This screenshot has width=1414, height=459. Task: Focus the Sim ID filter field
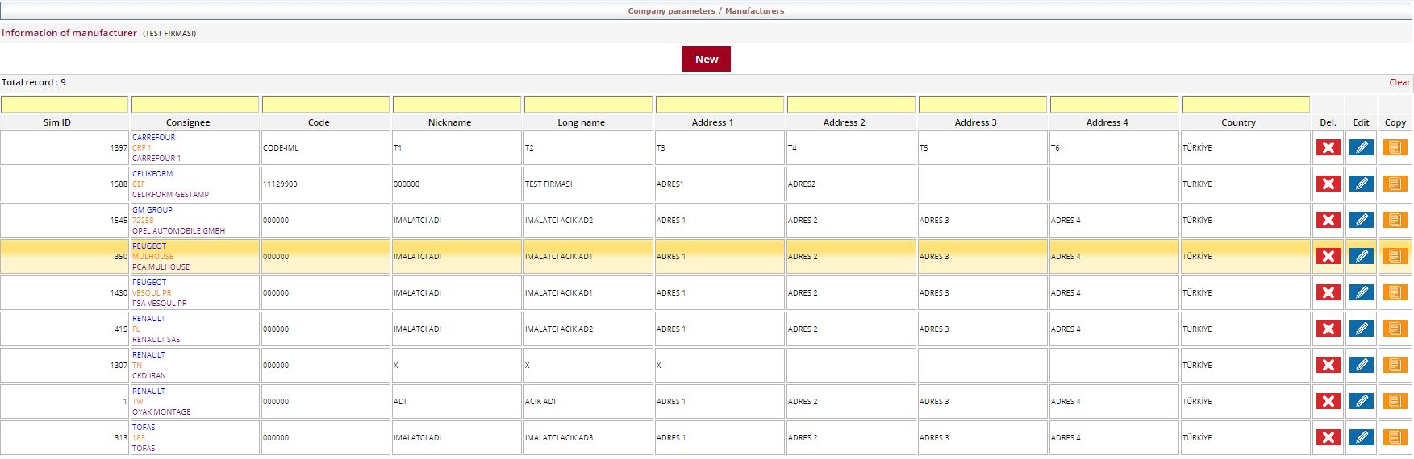click(x=65, y=105)
